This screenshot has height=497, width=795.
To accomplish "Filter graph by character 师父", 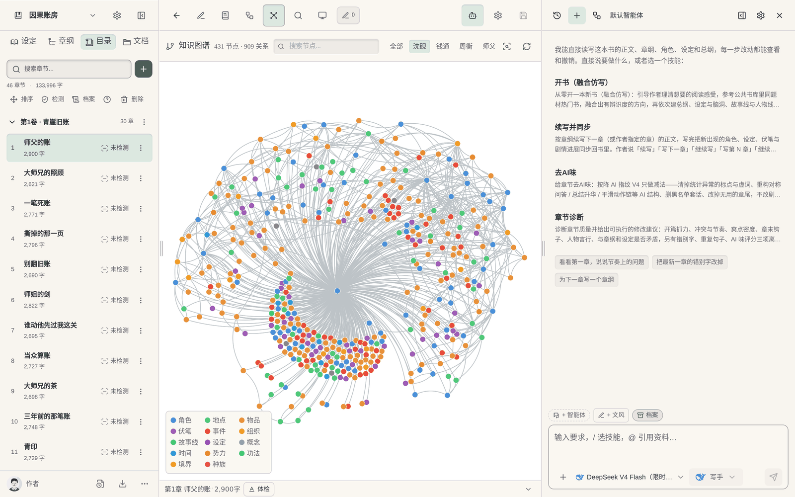I will click(x=489, y=46).
